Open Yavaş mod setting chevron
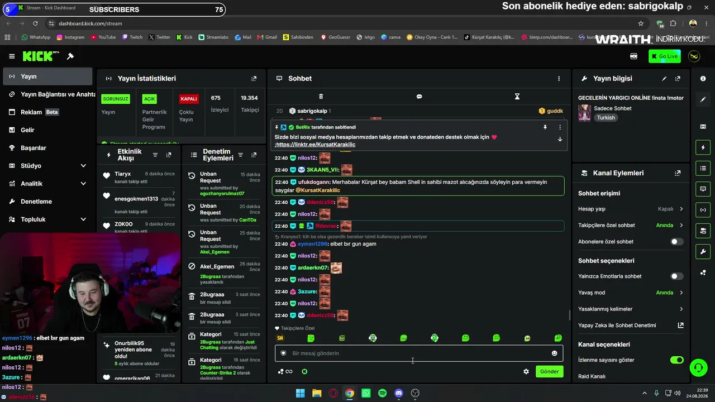The height and width of the screenshot is (402, 715). pyautogui.click(x=681, y=293)
